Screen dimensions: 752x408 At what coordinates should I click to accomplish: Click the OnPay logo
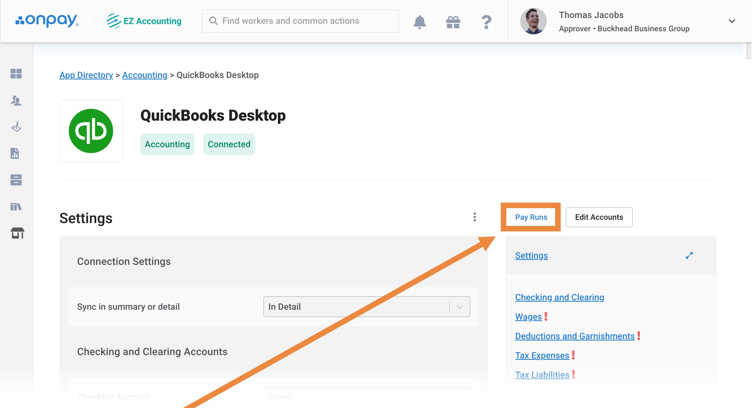pos(47,20)
